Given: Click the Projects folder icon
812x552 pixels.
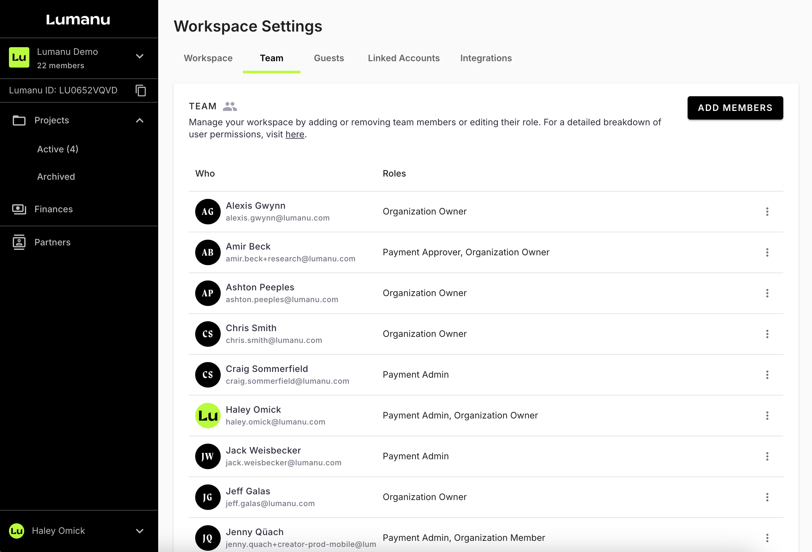Looking at the screenshot, I should tap(19, 120).
